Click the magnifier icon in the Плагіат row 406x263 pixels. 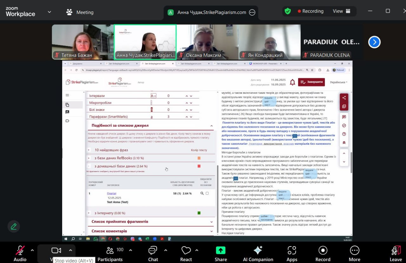[x=202, y=193]
